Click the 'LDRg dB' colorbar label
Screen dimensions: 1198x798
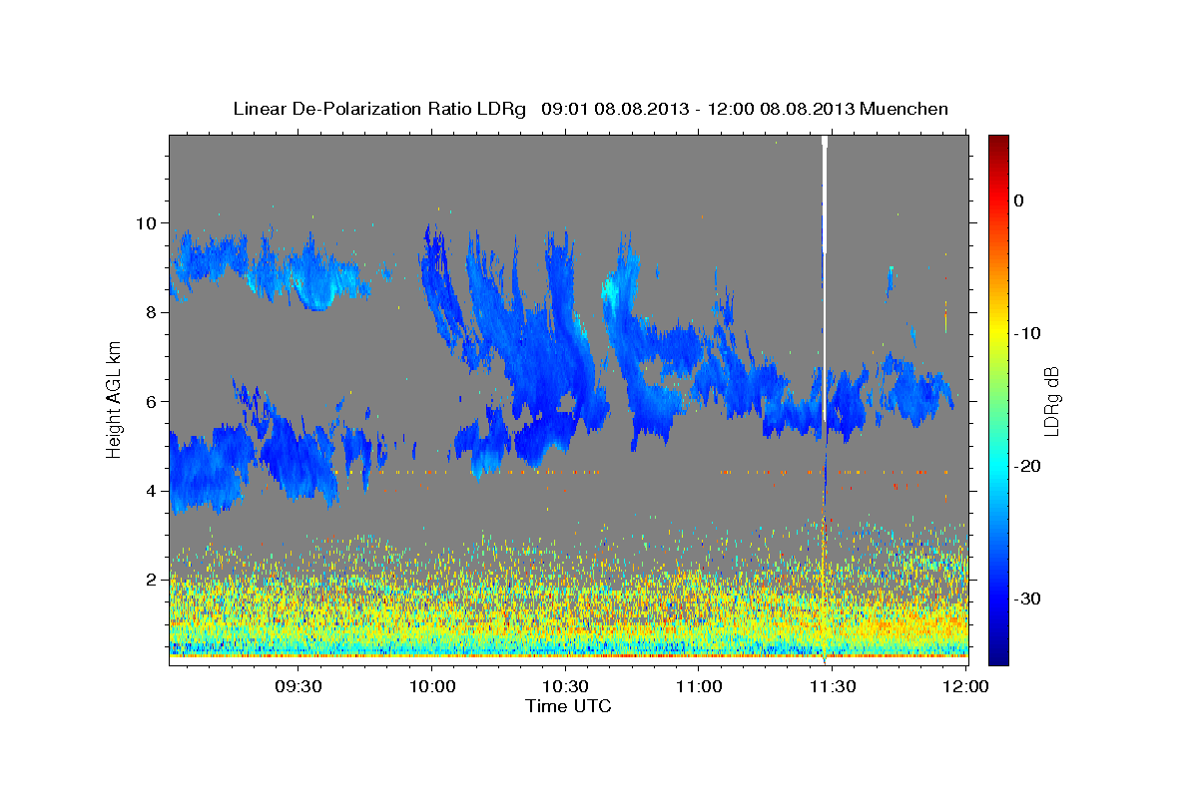click(1051, 401)
